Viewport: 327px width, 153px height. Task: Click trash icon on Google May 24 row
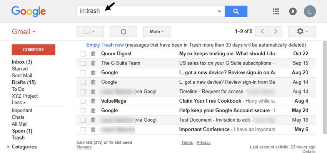point(93,110)
